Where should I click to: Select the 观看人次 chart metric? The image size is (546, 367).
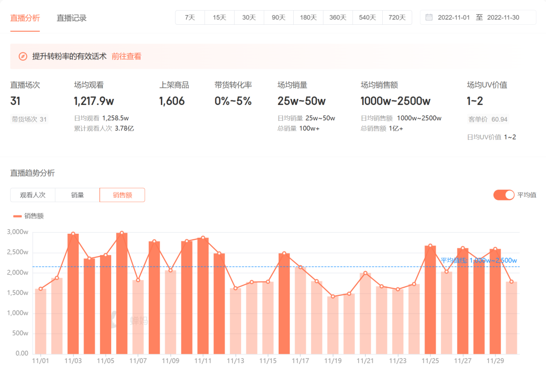pyautogui.click(x=32, y=195)
